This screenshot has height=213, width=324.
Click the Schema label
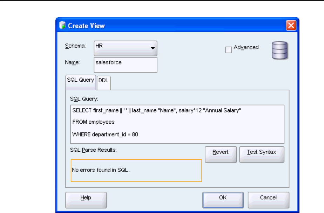[x=75, y=46]
